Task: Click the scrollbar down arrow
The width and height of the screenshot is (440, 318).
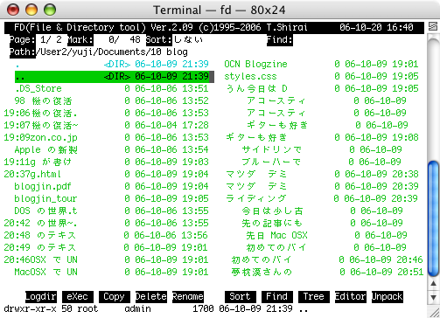Action: pyautogui.click(x=433, y=297)
